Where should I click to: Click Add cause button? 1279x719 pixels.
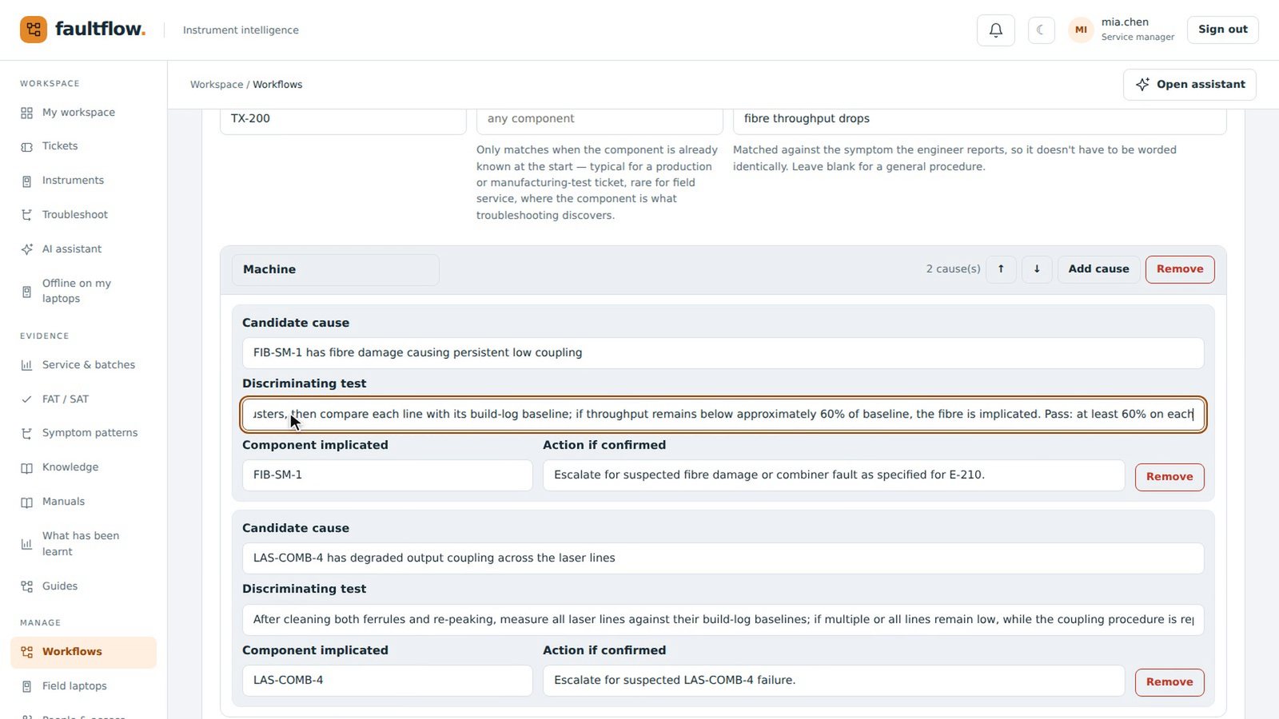[1099, 269]
